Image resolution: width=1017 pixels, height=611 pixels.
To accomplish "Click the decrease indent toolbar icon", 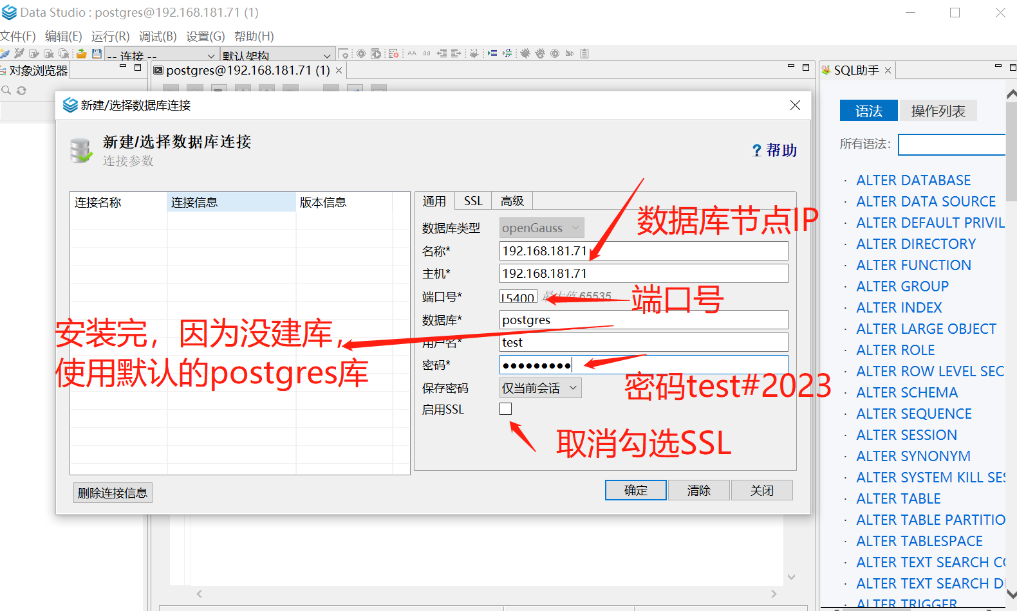I will coord(442,53).
